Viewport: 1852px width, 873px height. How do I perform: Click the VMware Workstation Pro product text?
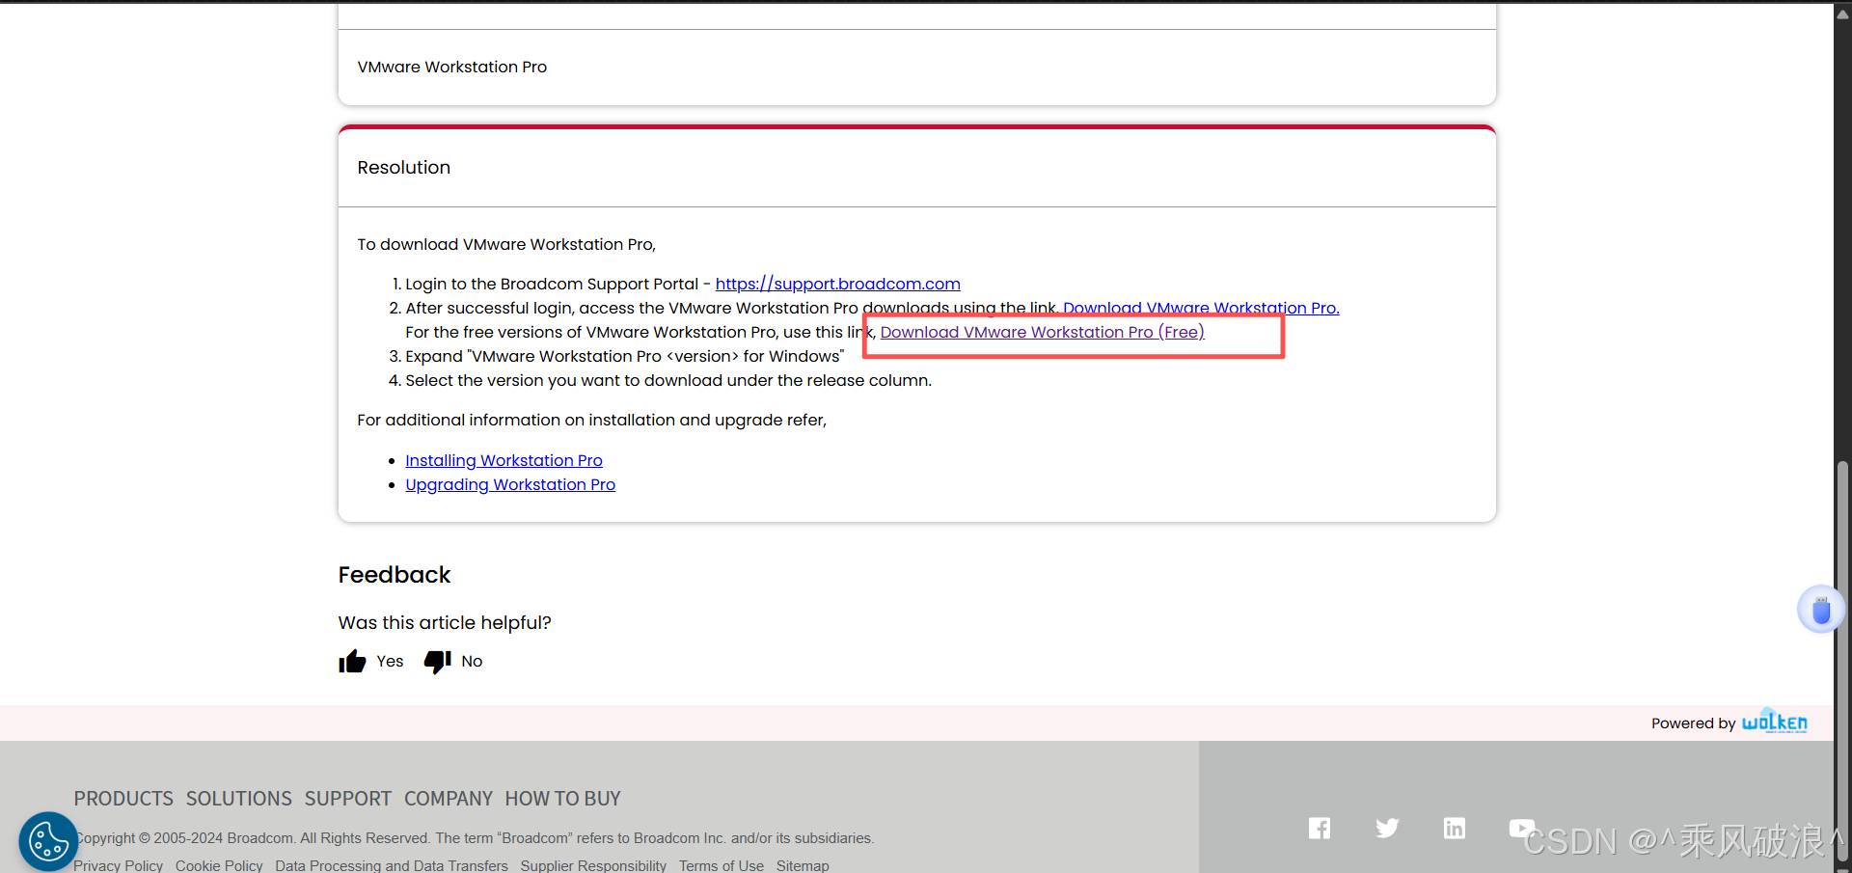click(x=452, y=67)
